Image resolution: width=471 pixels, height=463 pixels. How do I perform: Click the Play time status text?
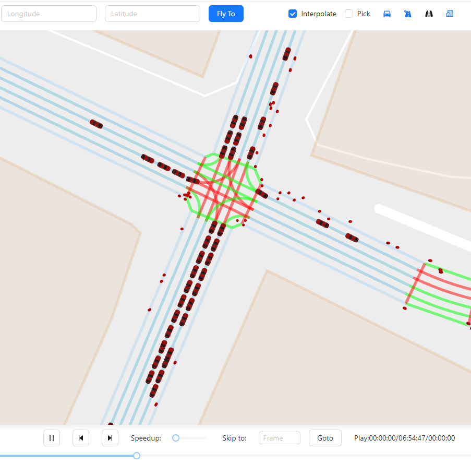pyautogui.click(x=405, y=438)
